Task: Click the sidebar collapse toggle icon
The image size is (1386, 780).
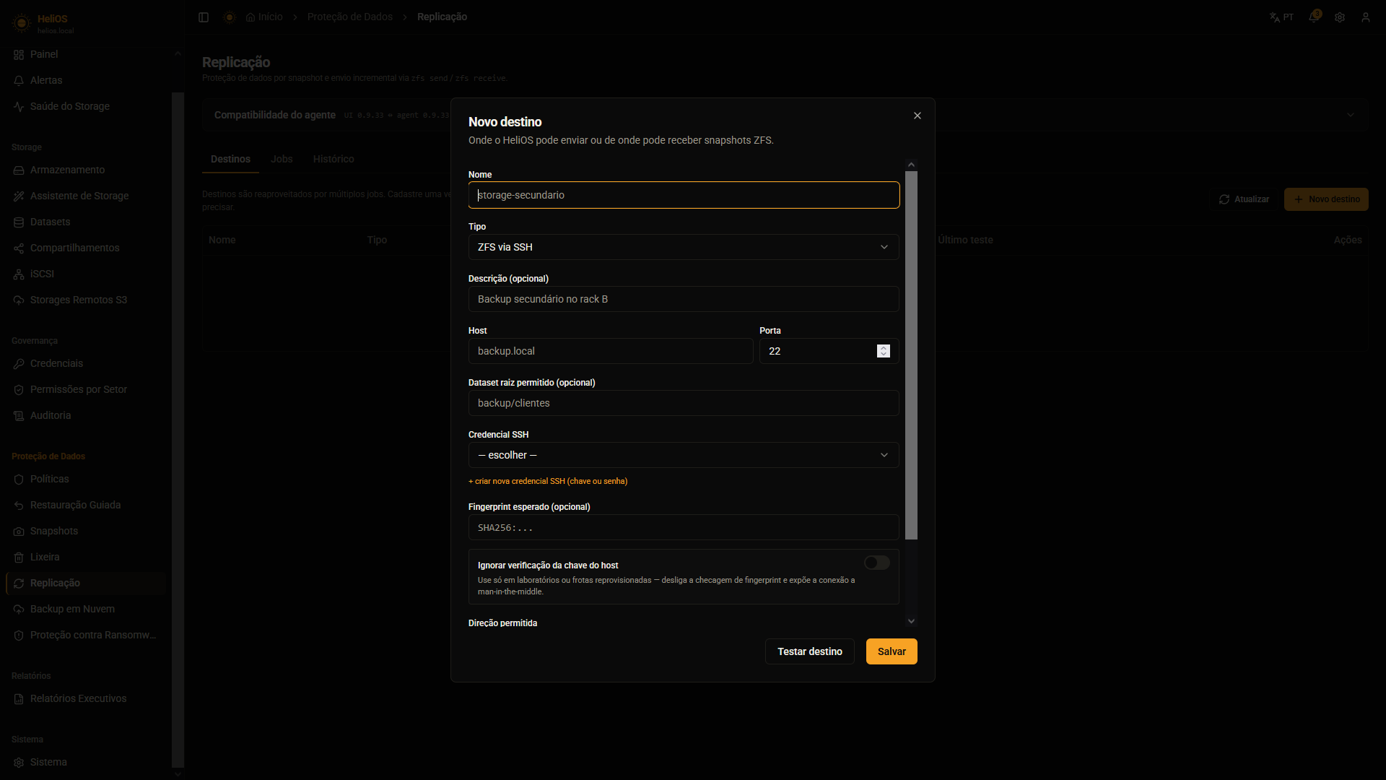Action: [204, 17]
